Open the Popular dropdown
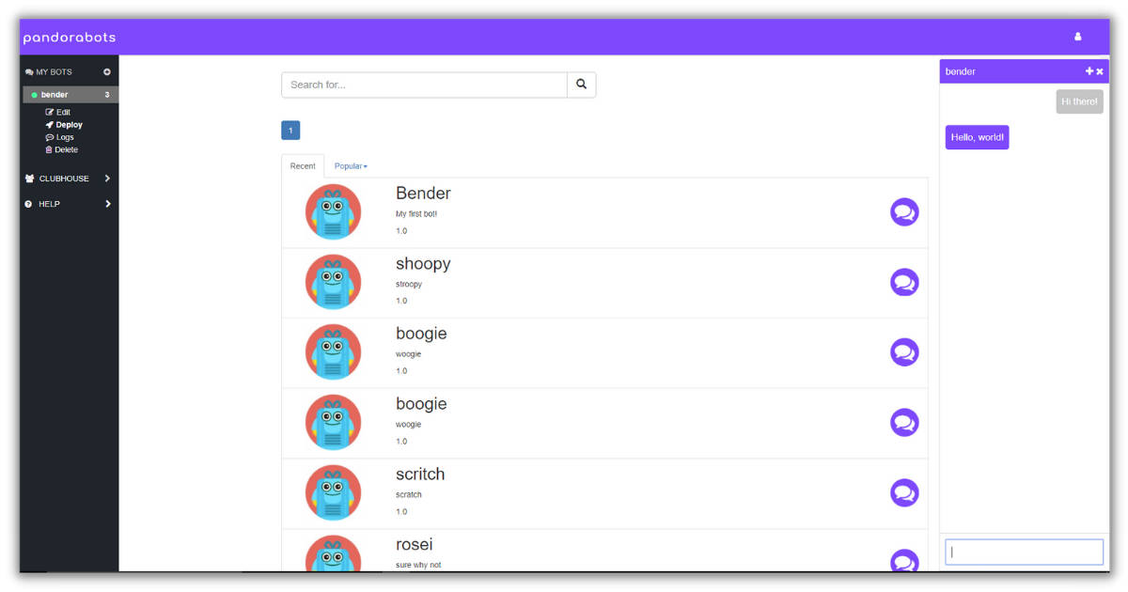The width and height of the screenshot is (1128, 592). click(x=350, y=165)
